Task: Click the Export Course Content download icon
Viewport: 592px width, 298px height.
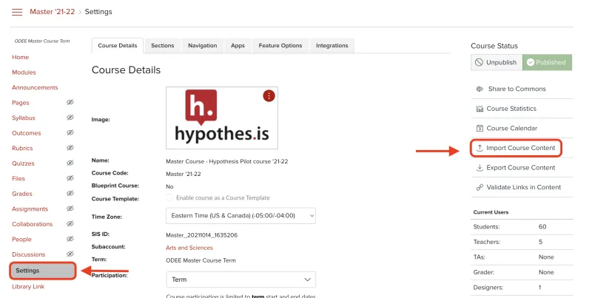Action: pyautogui.click(x=480, y=167)
